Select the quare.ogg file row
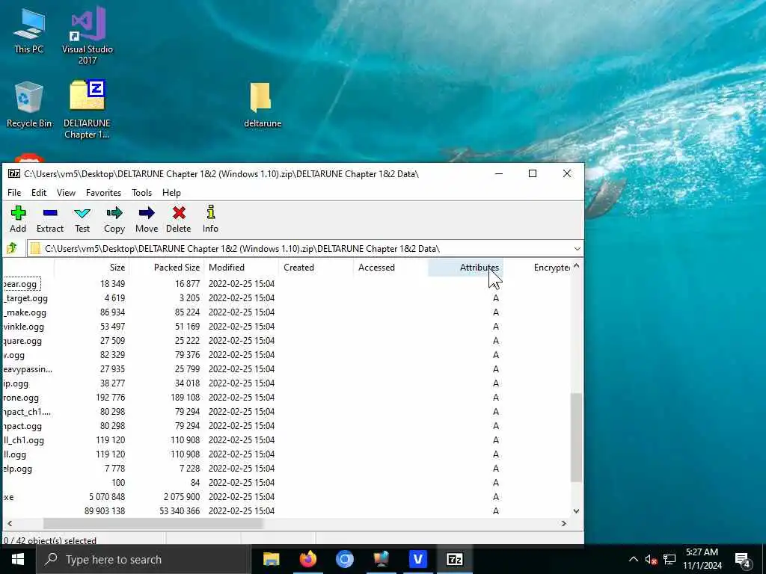The height and width of the screenshot is (574, 766). click(x=287, y=341)
